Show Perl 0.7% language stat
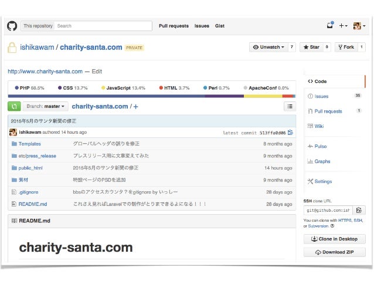374x281 pixels. click(216, 88)
